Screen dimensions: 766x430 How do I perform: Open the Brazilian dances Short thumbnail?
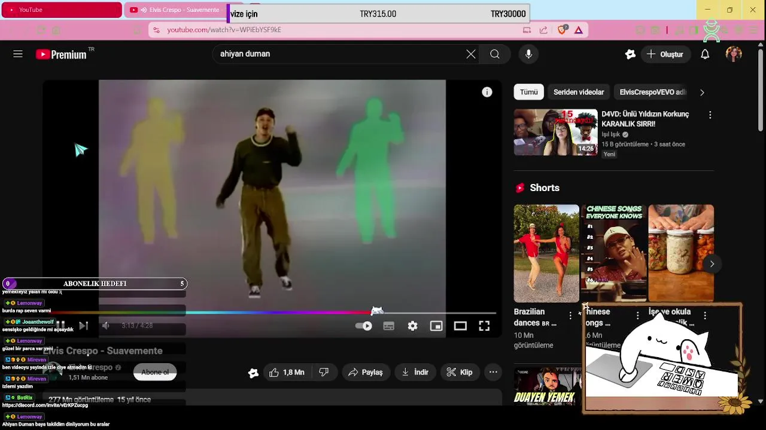546,253
